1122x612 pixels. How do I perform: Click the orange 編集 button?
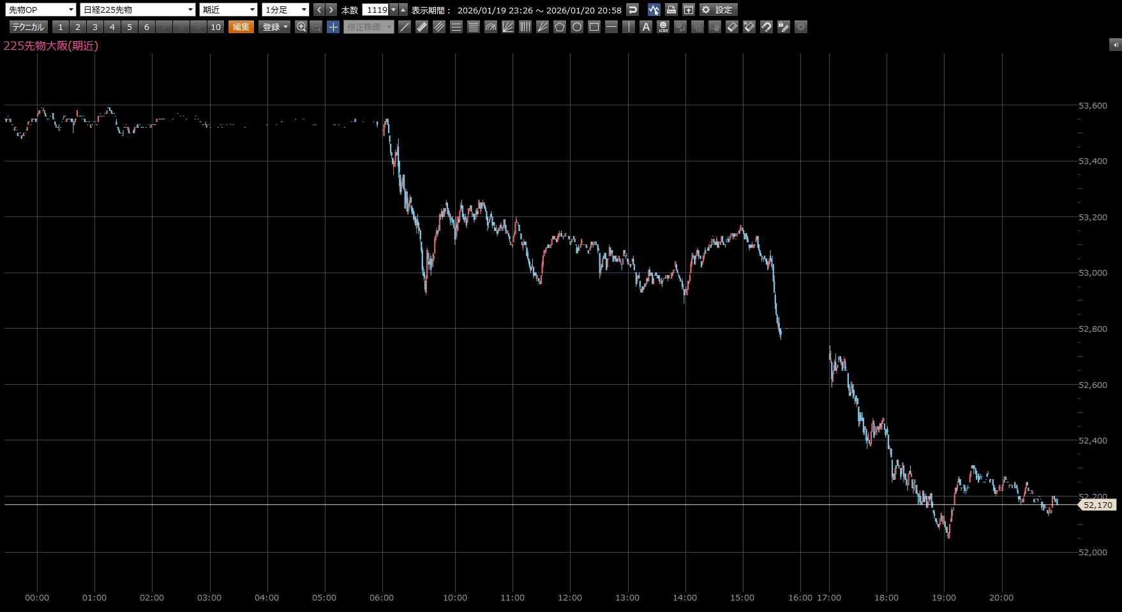coord(241,27)
